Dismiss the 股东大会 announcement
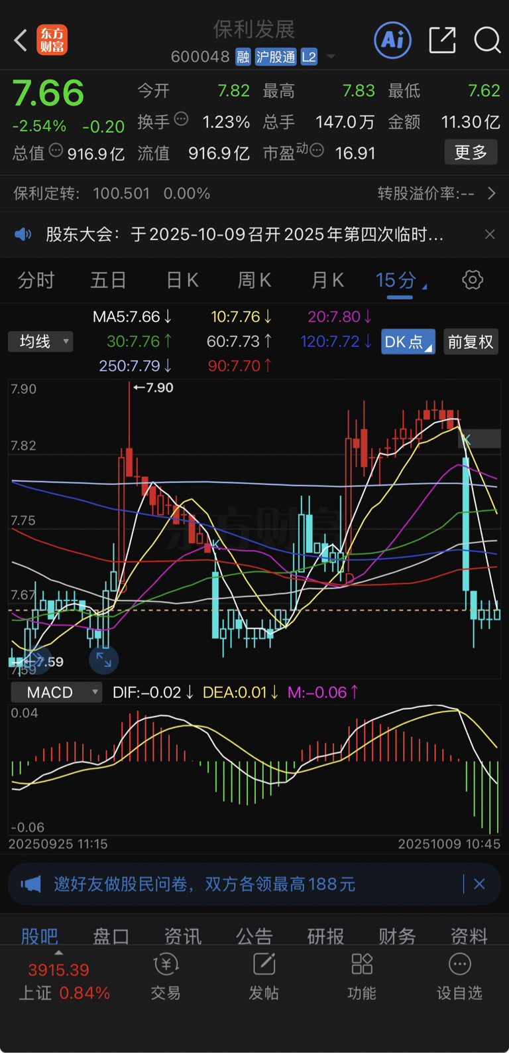This screenshot has height=1053, width=509. [x=490, y=234]
